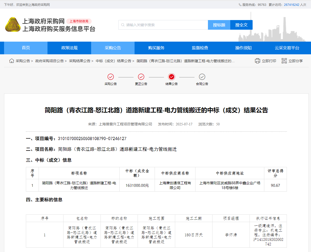Click the 上海市财政局 badge
Image resolution: width=311 pixels, height=252 pixels.
(79, 21)
